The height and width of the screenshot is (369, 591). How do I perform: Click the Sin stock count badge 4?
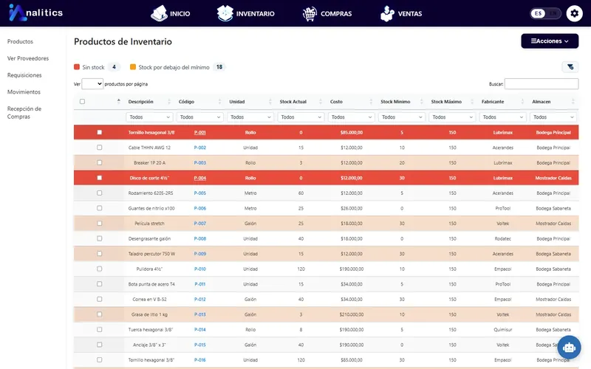point(114,67)
